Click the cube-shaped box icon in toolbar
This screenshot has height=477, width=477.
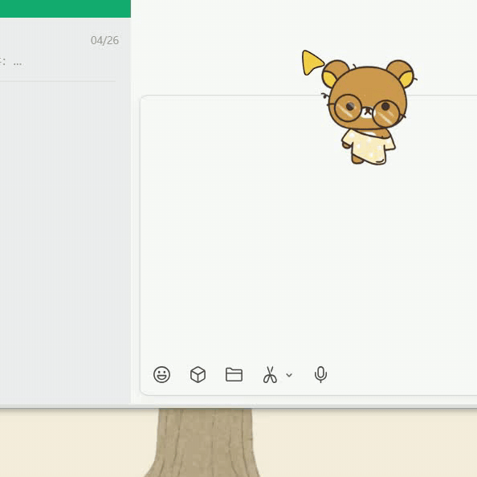point(198,374)
